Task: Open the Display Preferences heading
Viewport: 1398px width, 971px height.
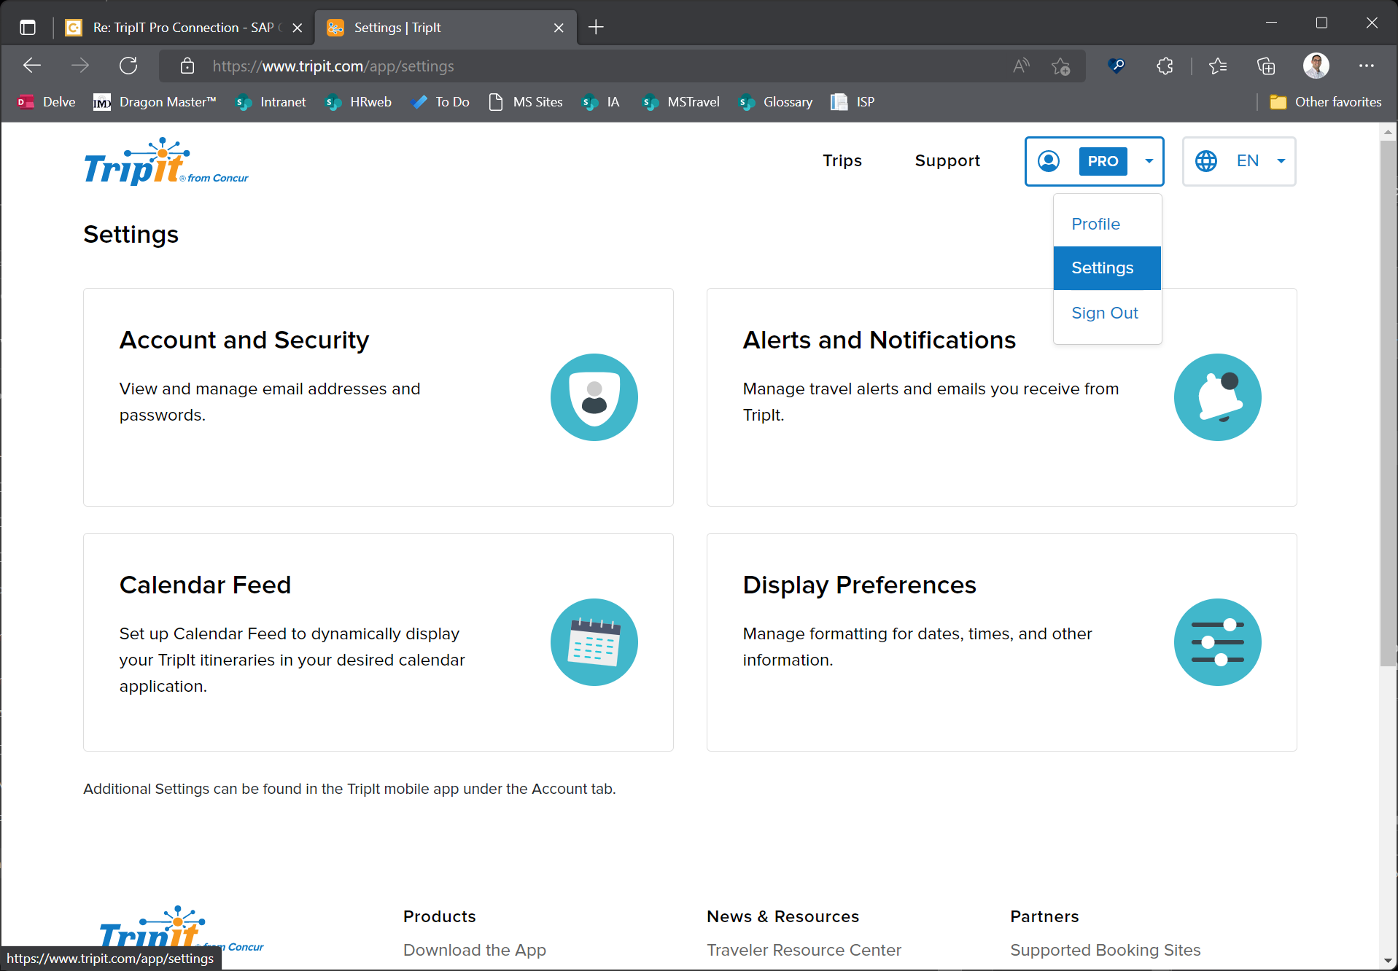Action: [x=859, y=585]
